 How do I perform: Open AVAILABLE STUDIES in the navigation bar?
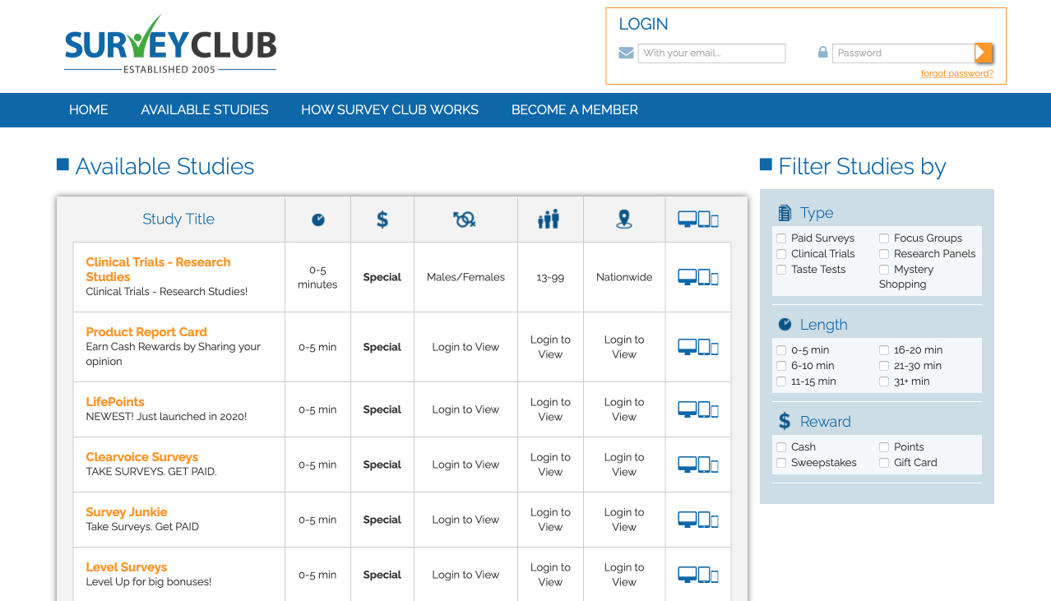(205, 110)
